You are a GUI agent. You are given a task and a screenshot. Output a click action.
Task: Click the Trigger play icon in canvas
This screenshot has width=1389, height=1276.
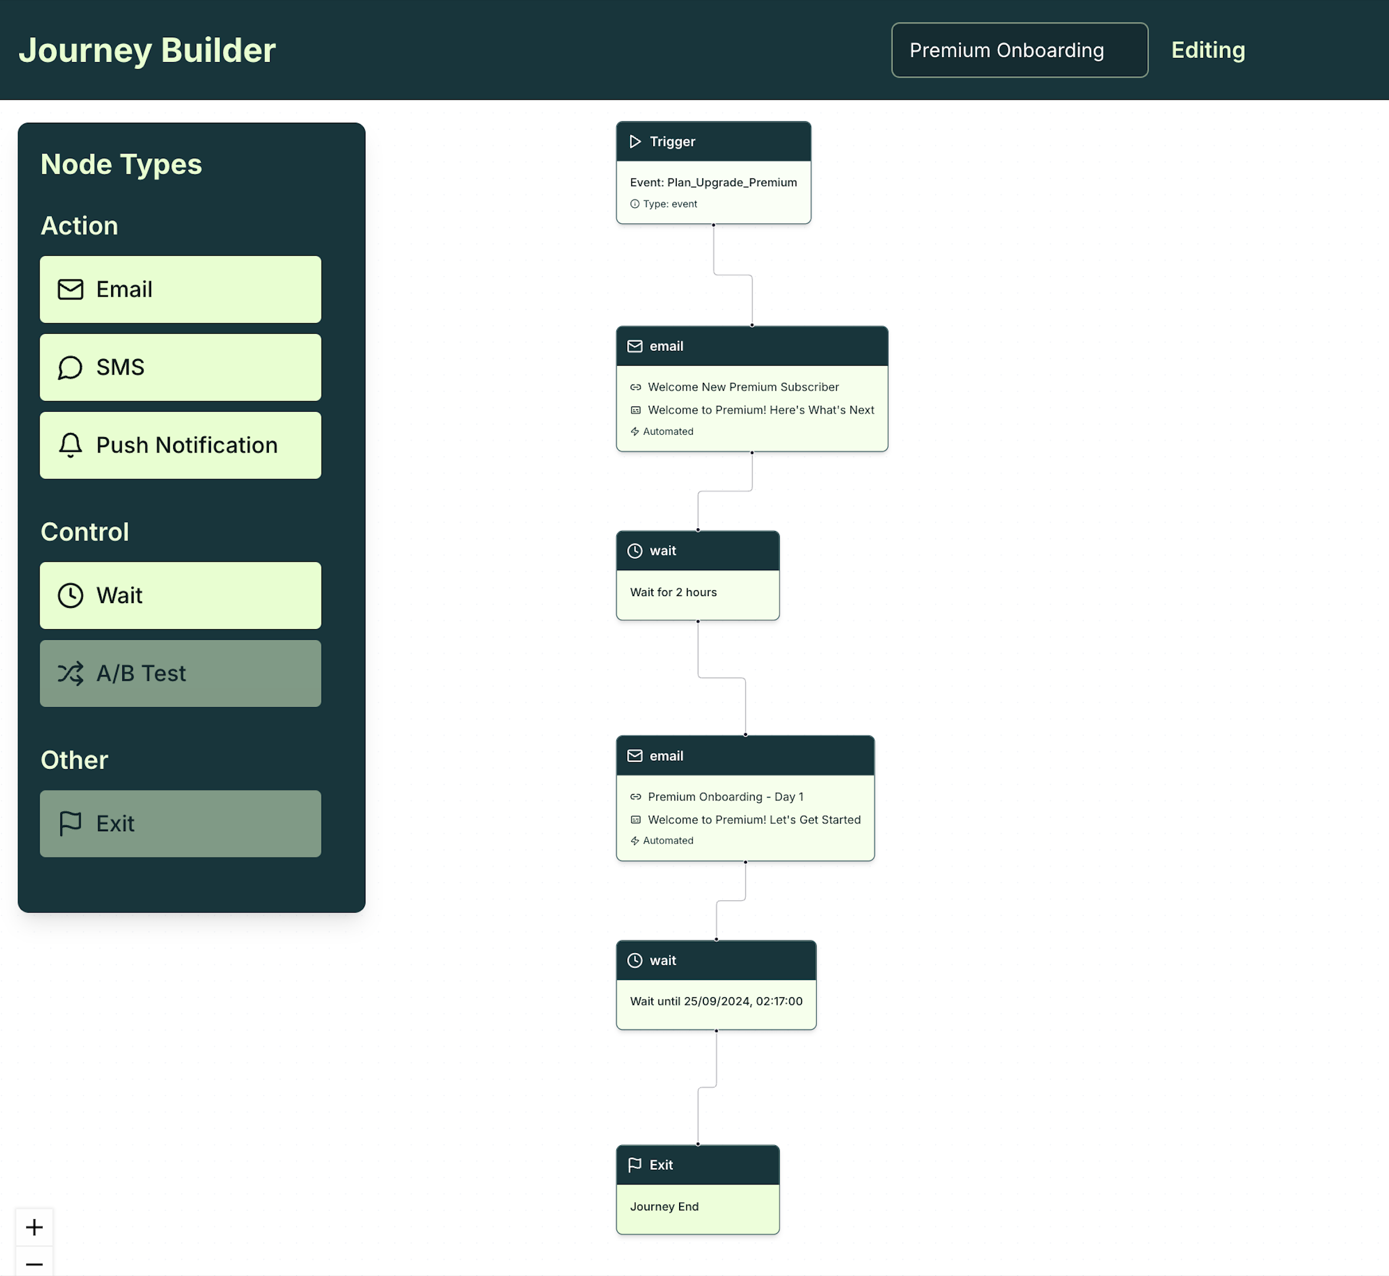click(x=637, y=142)
